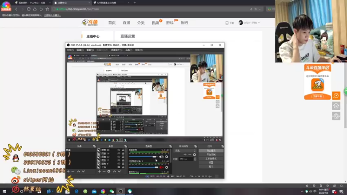This screenshot has height=195, width=347.
Task: Open 直播 in Douyu navigation
Action: click(126, 23)
